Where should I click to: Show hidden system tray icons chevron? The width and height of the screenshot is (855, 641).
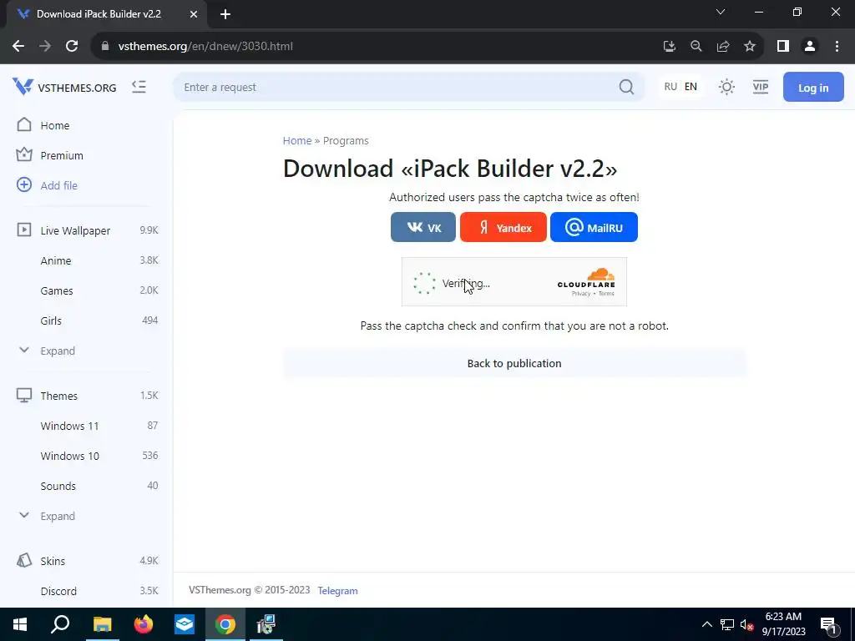click(x=706, y=624)
